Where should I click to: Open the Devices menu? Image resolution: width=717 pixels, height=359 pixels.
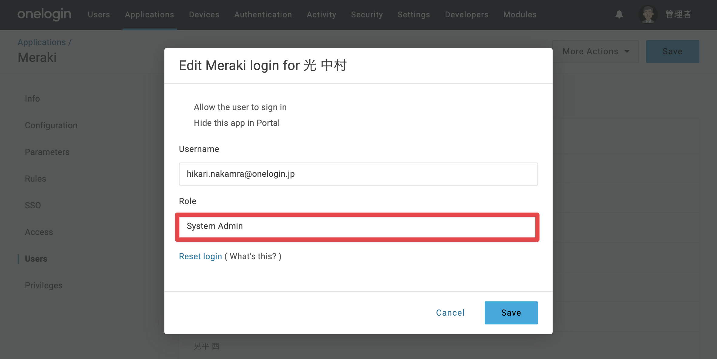coord(204,15)
